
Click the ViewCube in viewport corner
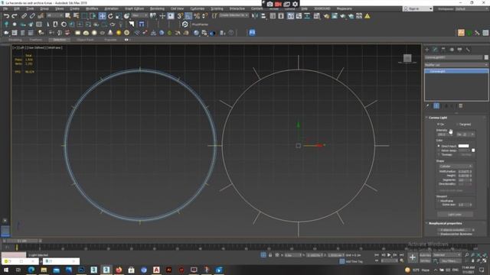tap(407, 58)
